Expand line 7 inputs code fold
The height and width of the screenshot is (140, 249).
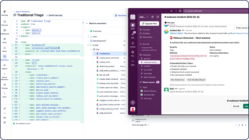pos(19,36)
